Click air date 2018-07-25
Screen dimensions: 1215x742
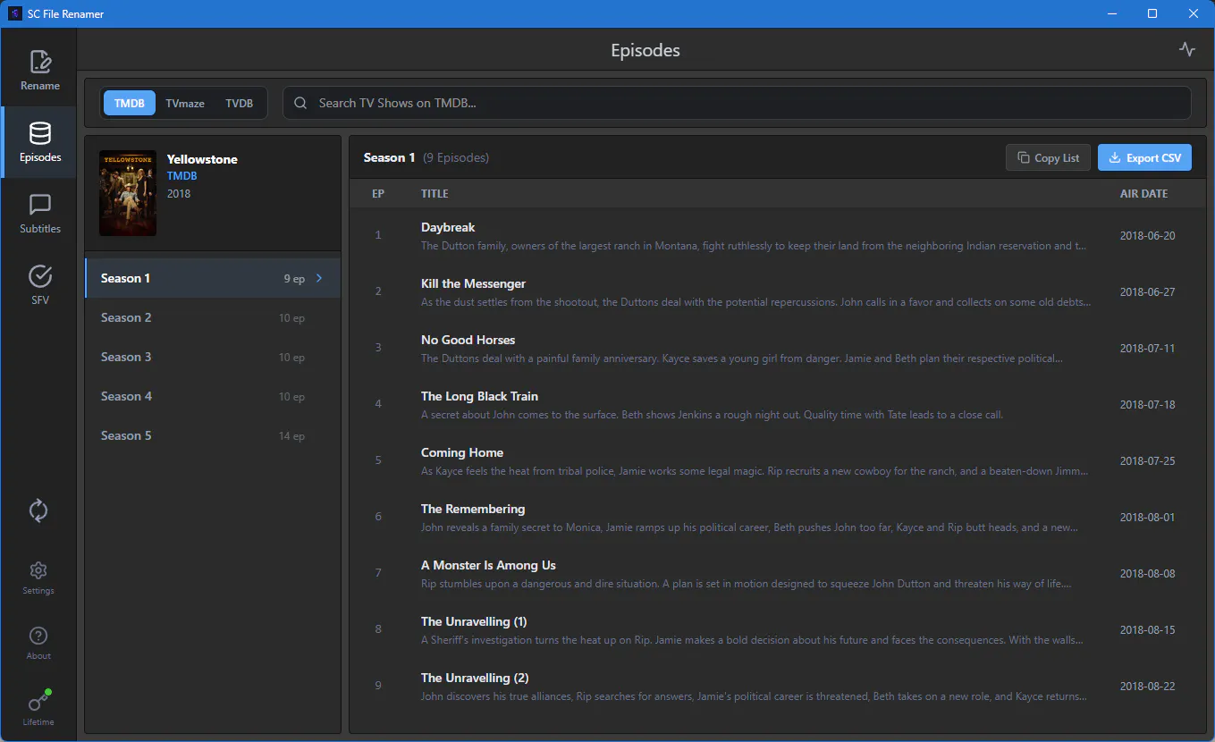pos(1147,461)
